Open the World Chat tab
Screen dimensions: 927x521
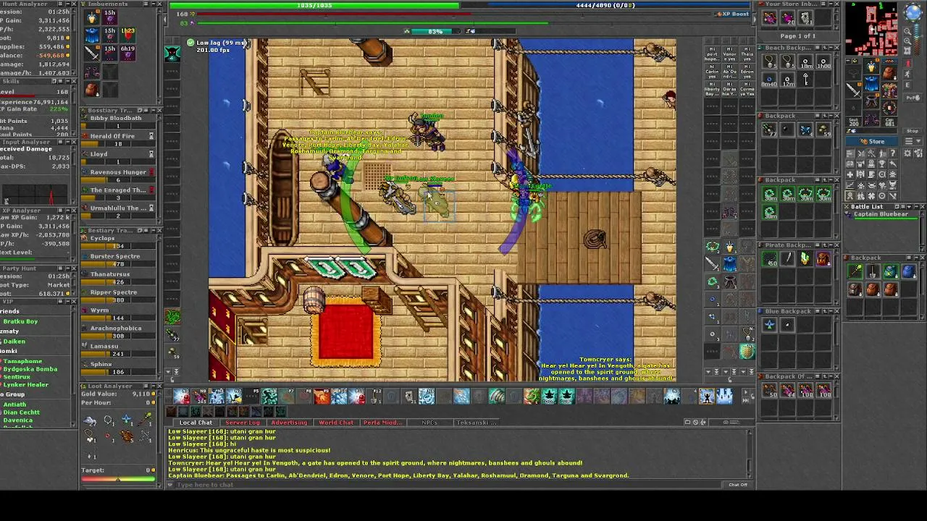pos(336,423)
